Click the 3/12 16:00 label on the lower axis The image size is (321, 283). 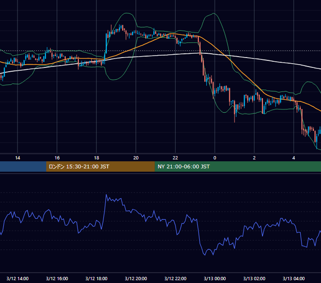tap(57, 278)
